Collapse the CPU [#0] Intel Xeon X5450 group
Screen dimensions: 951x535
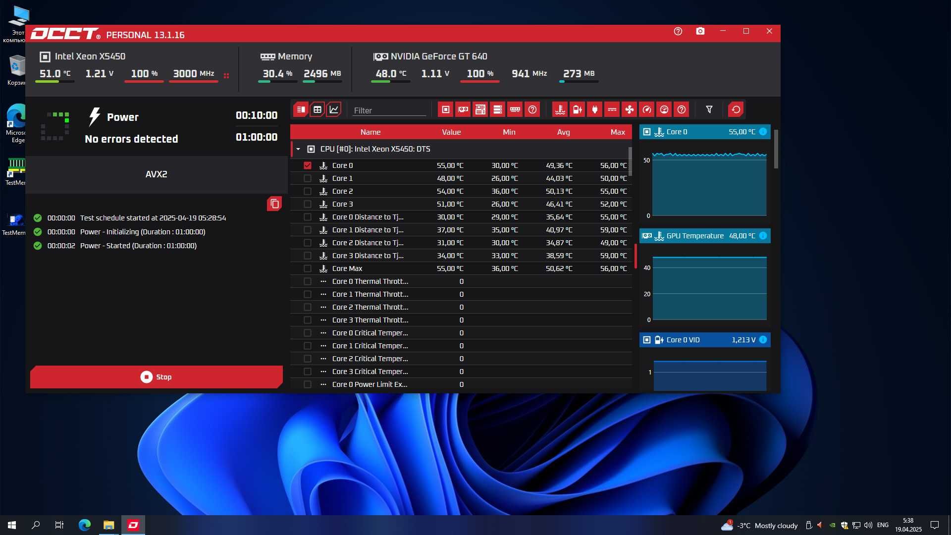point(298,149)
